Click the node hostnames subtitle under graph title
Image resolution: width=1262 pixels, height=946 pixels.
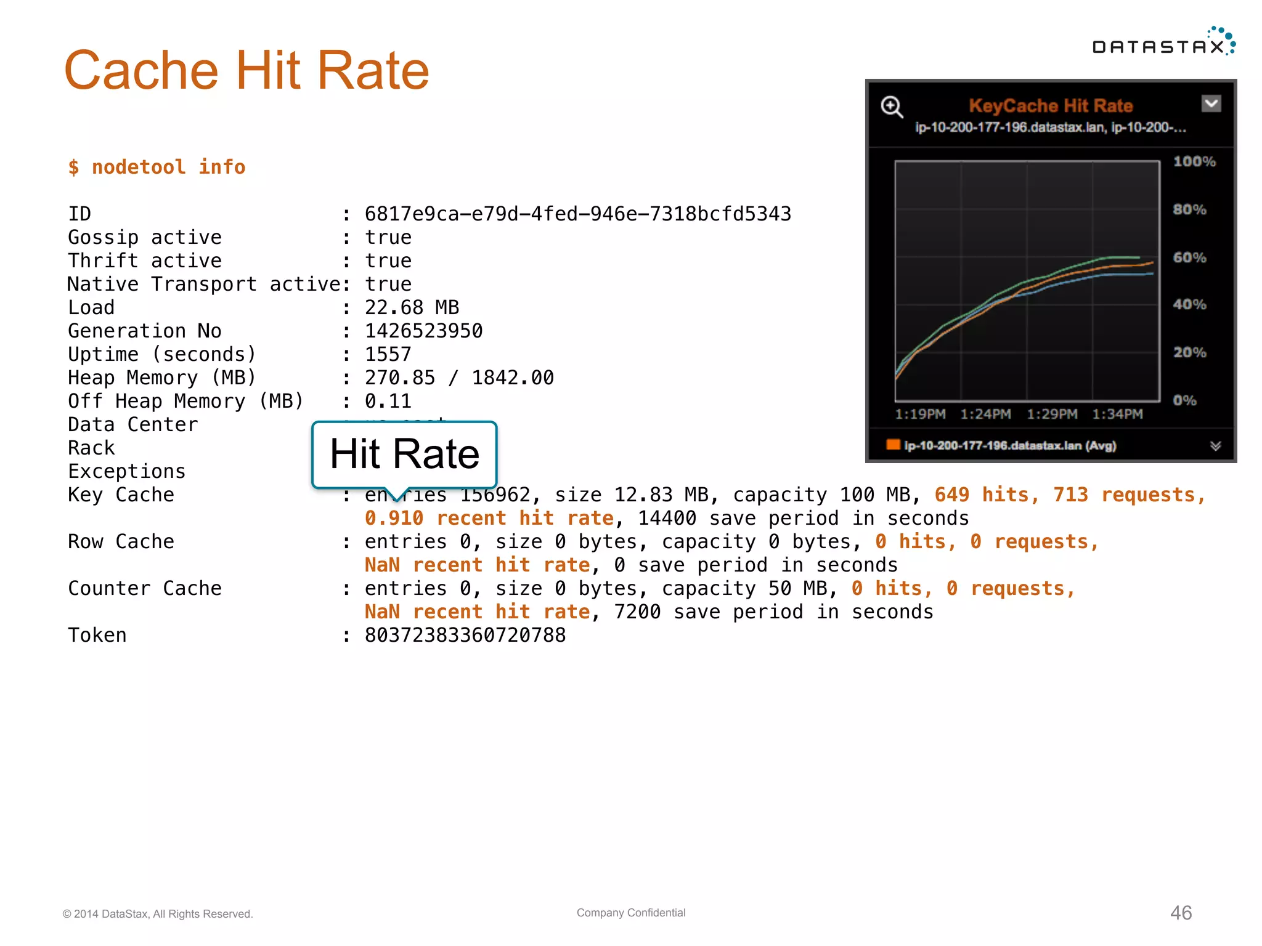coord(1050,127)
